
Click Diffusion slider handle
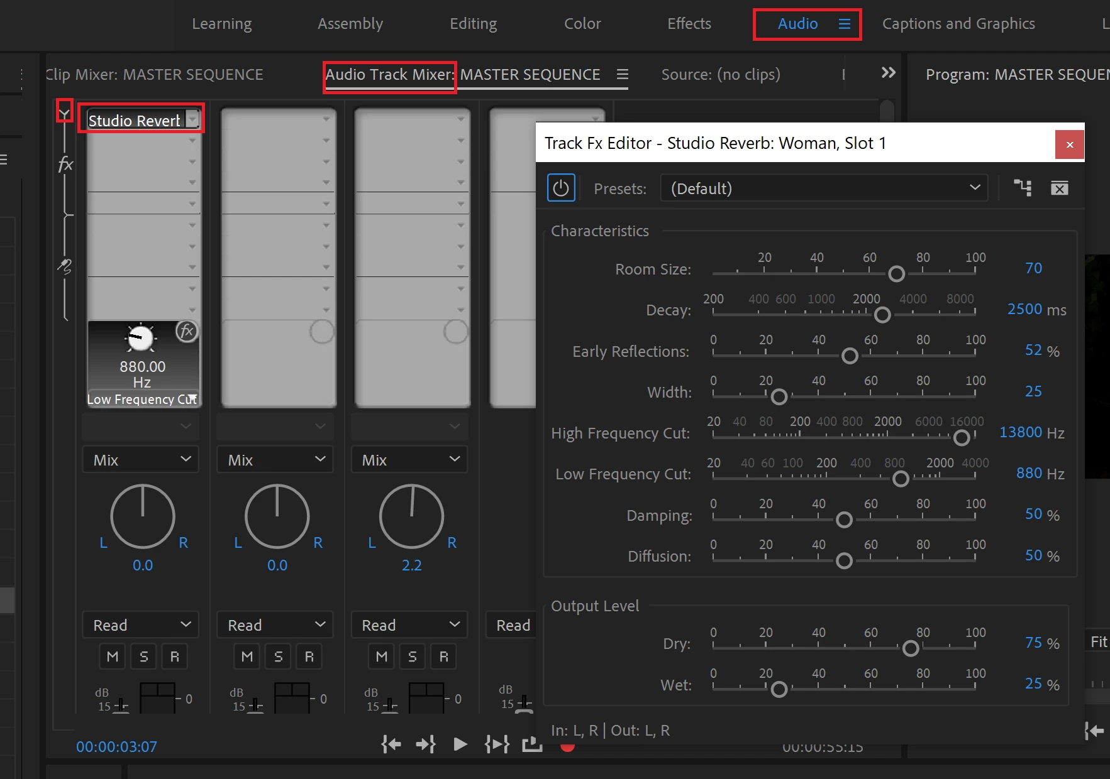pos(844,560)
